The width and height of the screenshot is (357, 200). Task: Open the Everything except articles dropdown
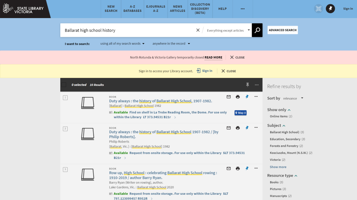tap(228, 30)
